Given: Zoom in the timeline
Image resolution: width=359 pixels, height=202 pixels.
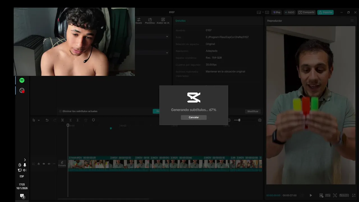Looking at the screenshot, I should pos(260,120).
